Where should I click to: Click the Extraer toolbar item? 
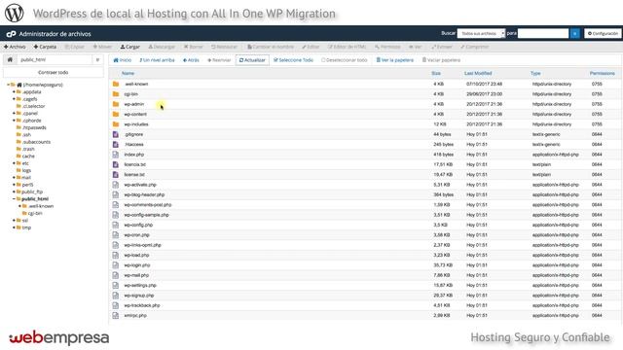click(x=442, y=47)
